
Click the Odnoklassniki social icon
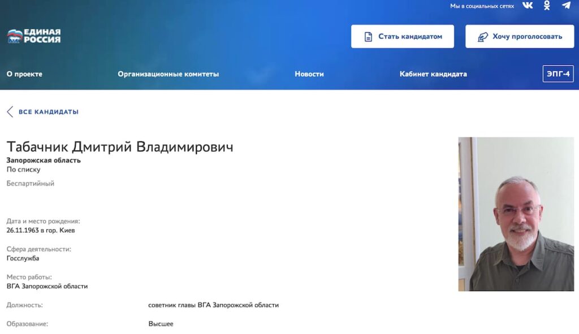pos(547,6)
